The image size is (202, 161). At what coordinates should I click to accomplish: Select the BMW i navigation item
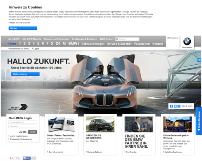click(74, 43)
